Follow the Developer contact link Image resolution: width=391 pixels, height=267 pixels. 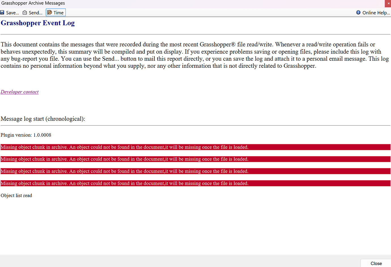pos(20,92)
